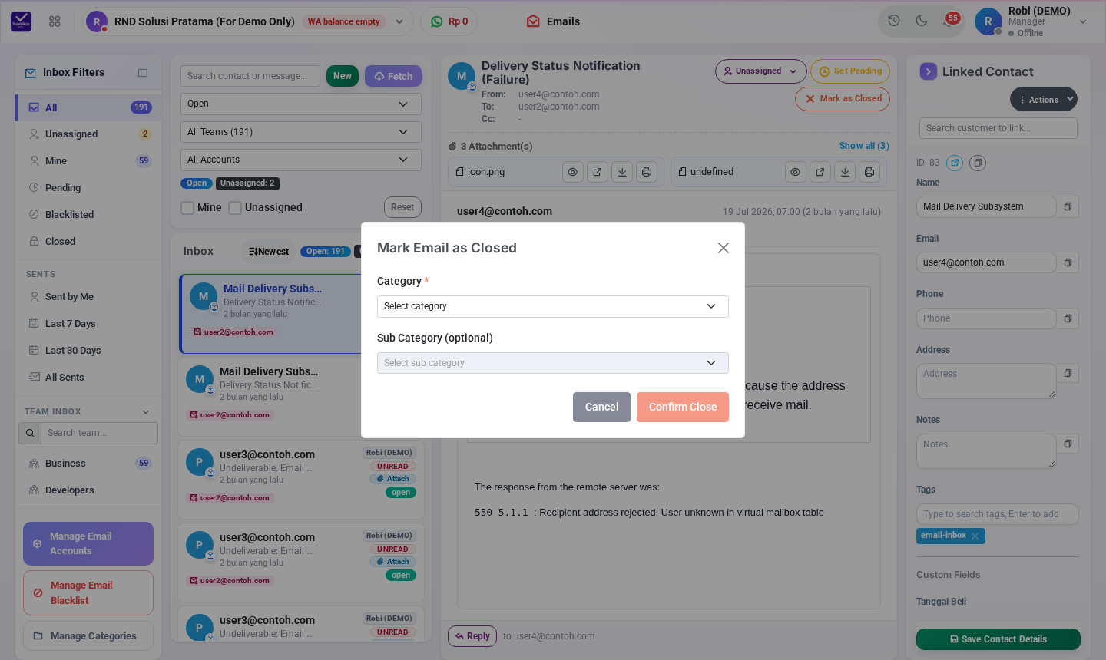Image resolution: width=1106 pixels, height=660 pixels.
Task: Click Mark as Closed button
Action: 843,99
